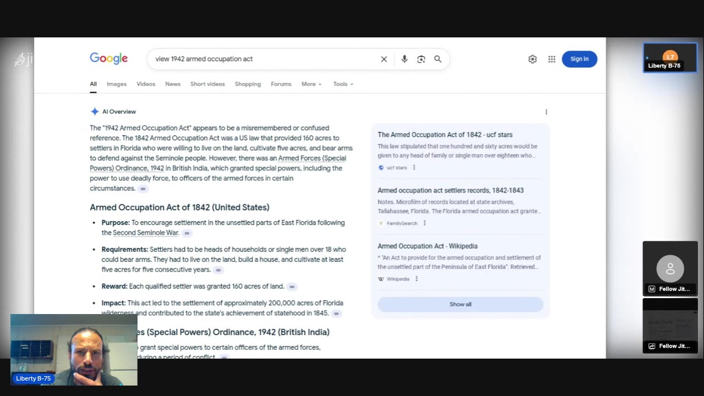Open the Tools dropdown

click(343, 84)
